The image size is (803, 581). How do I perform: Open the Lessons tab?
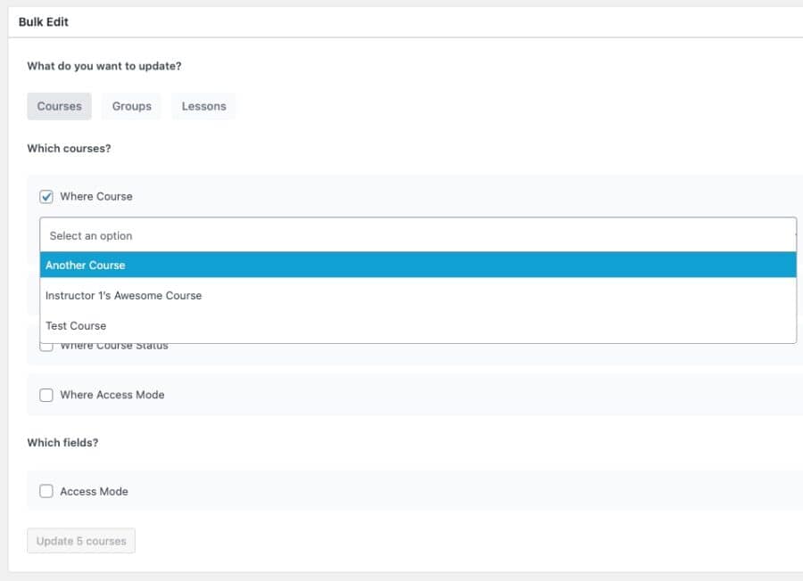pos(203,106)
